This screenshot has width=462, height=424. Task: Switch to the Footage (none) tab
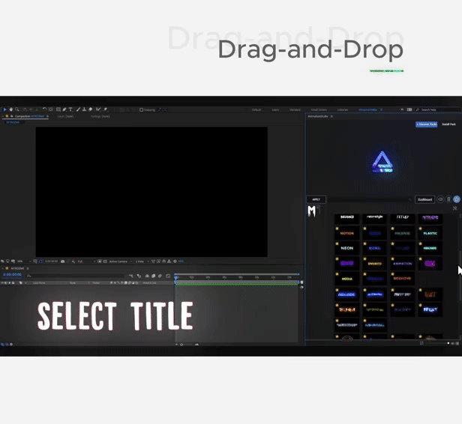pyautogui.click(x=100, y=116)
